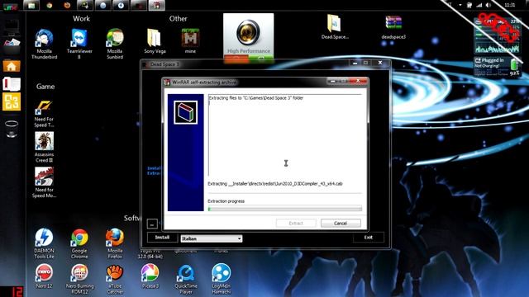Screen dimensions: 529x297
Task: Click the CPU usage monitor gadget
Action: pyautogui.click(x=497, y=36)
